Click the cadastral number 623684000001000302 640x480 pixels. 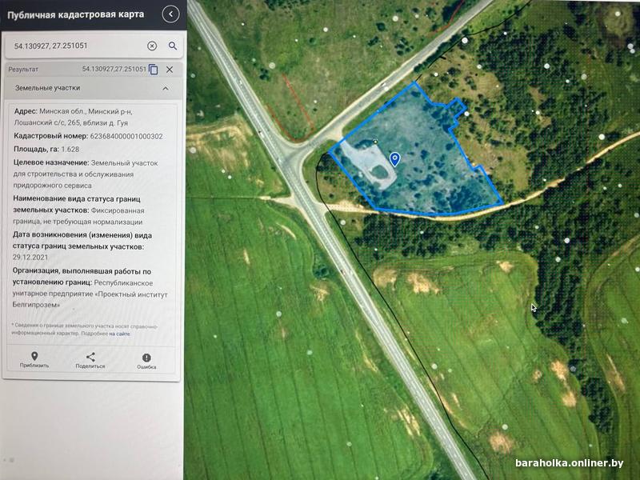coord(126,136)
